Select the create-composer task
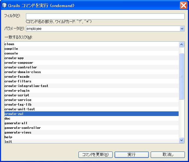The height and width of the screenshot is (162, 189). click(91, 63)
